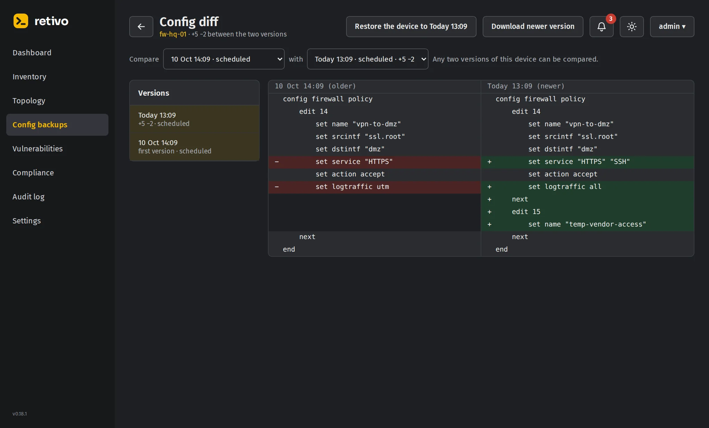709x428 pixels.
Task: Open the newer version 'with' dropdown
Action: pos(367,59)
